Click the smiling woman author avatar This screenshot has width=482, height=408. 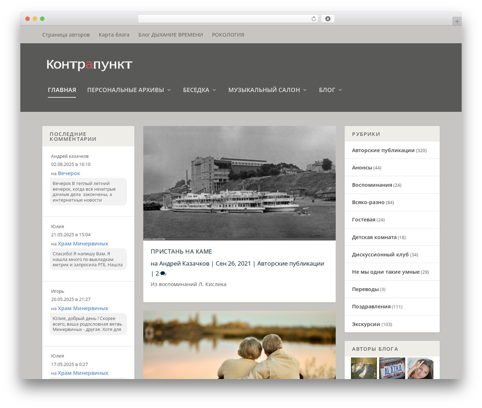point(420,368)
